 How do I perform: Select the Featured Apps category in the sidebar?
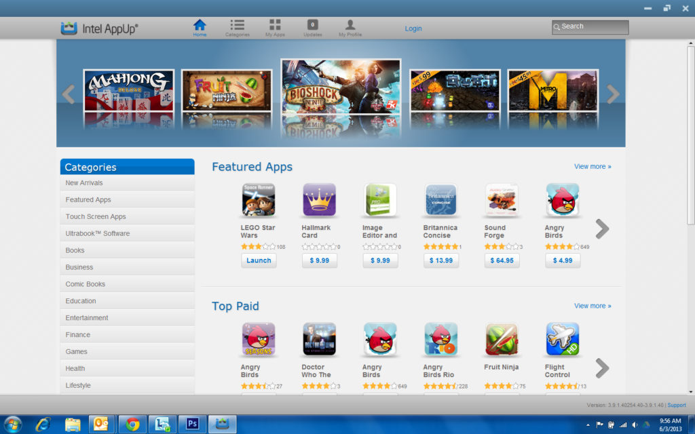127,200
